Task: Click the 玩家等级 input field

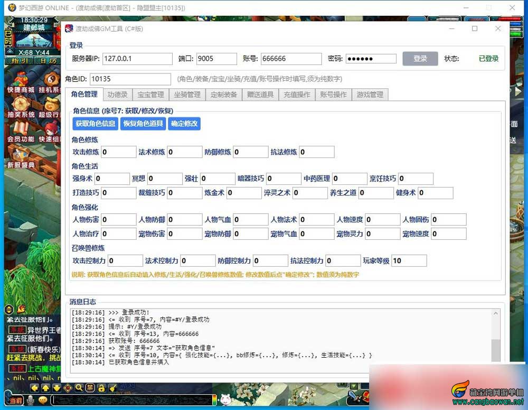Action: point(409,261)
